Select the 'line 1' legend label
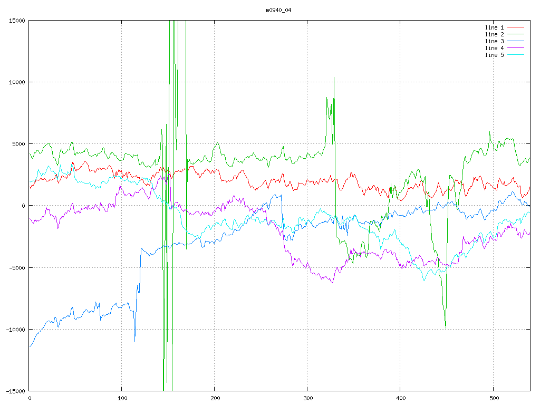 (494, 27)
